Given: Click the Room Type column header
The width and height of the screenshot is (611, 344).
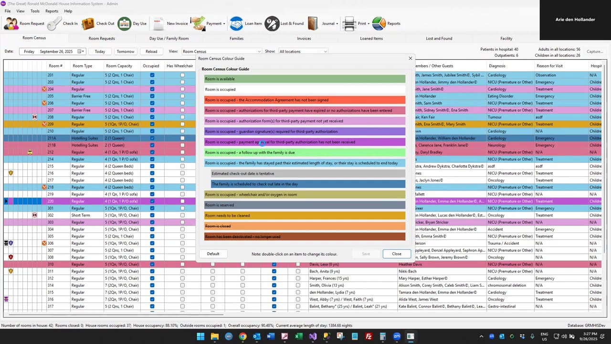Looking at the screenshot, I should pos(87,66).
